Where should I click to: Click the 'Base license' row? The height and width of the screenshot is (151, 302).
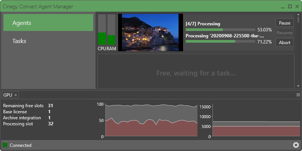(27, 112)
